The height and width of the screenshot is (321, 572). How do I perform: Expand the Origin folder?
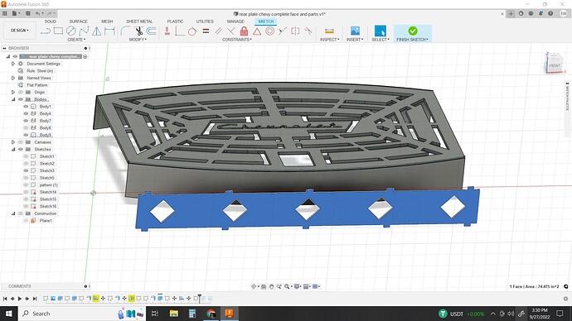(13, 92)
